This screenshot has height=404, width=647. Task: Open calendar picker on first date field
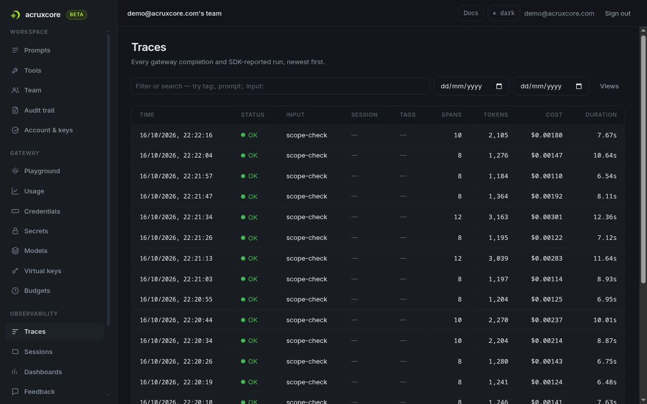click(499, 86)
